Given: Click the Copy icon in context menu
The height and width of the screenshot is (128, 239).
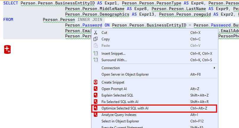Looking at the screenshot, I should pyautogui.click(x=96, y=39).
